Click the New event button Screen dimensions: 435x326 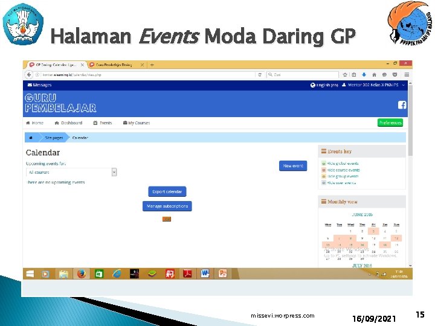point(293,166)
